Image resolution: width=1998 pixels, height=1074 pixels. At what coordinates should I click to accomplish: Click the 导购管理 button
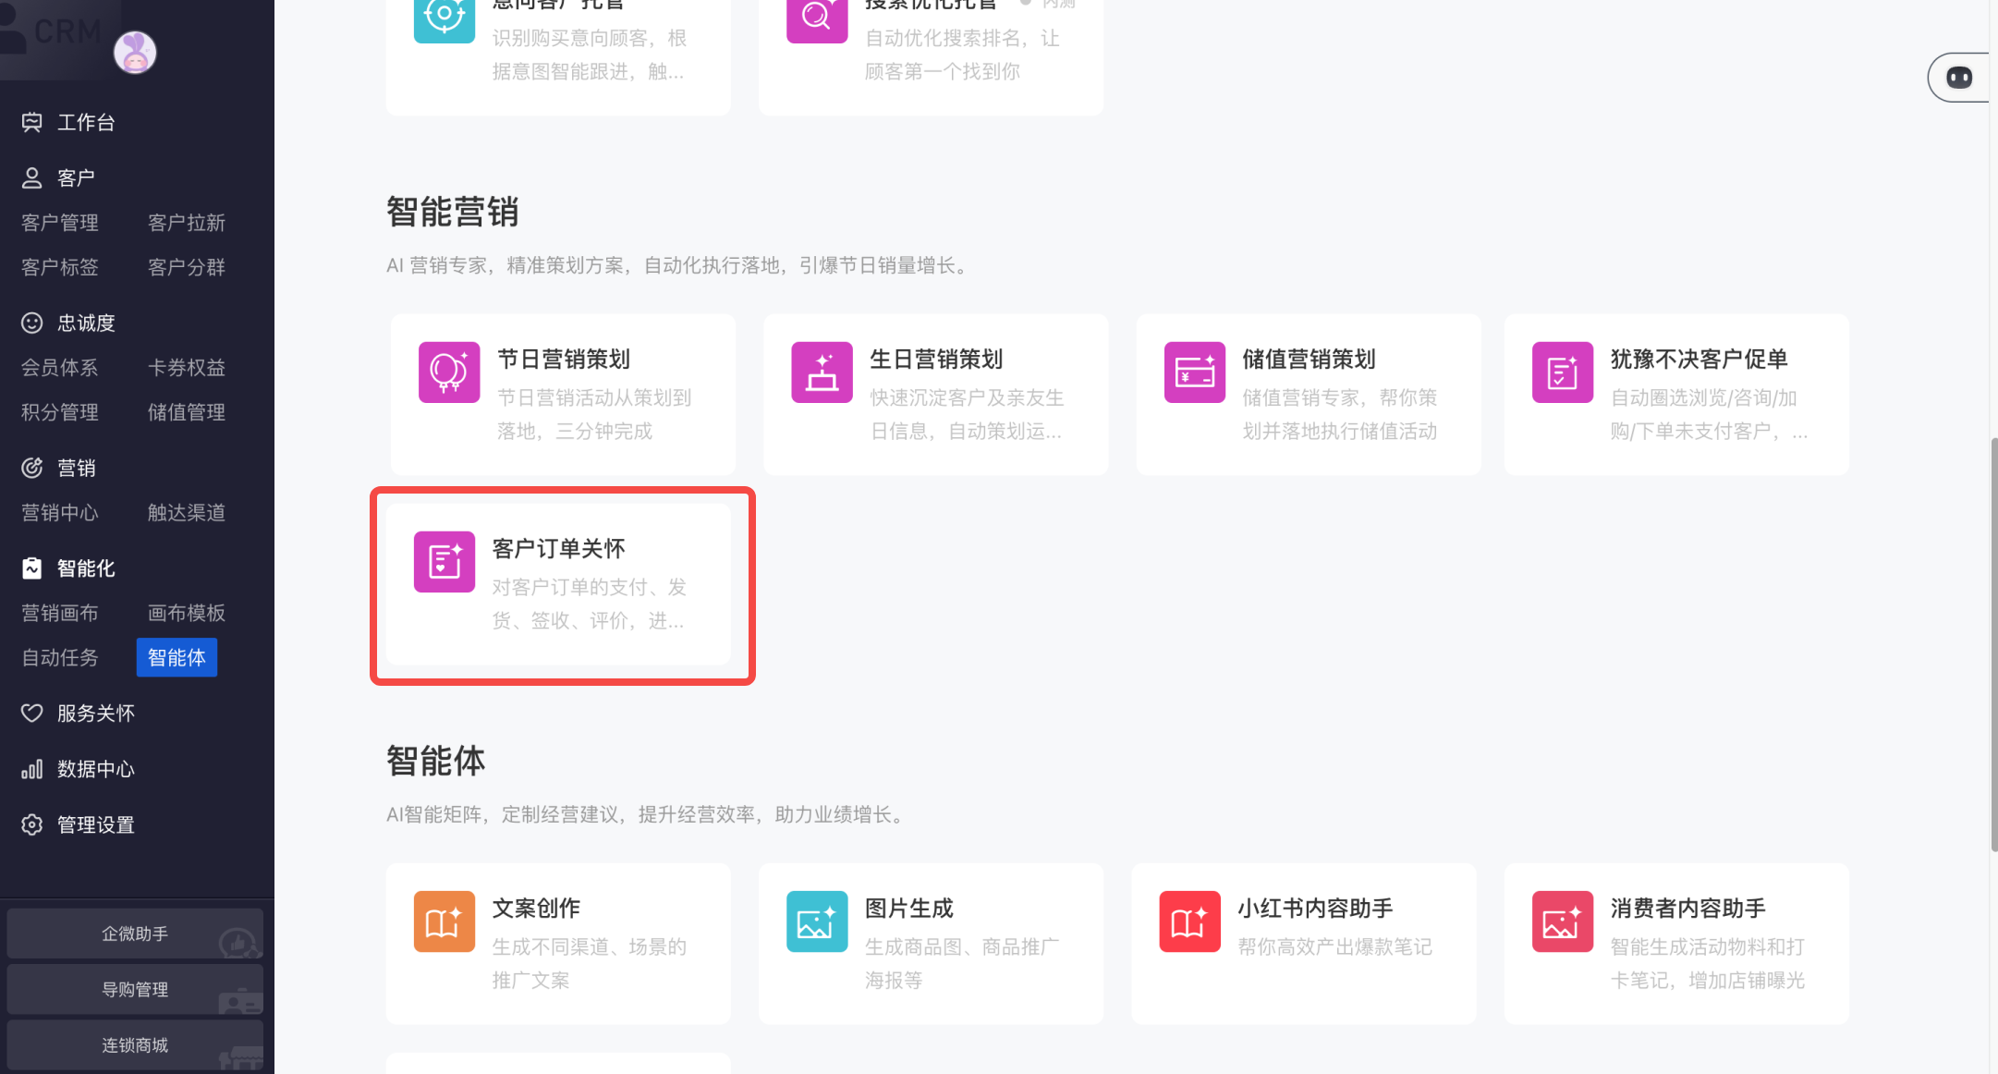pyautogui.click(x=135, y=989)
